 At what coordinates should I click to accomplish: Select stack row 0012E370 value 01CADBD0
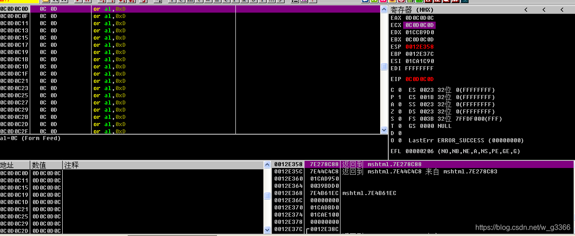[x=423, y=208]
